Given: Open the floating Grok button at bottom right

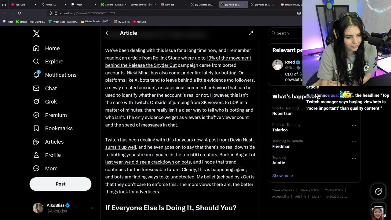Looking at the screenshot, I should 378,192.
